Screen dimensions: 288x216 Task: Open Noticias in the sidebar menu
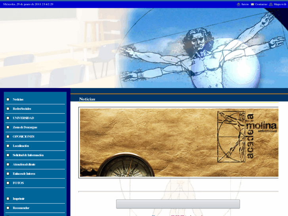(x=18, y=99)
